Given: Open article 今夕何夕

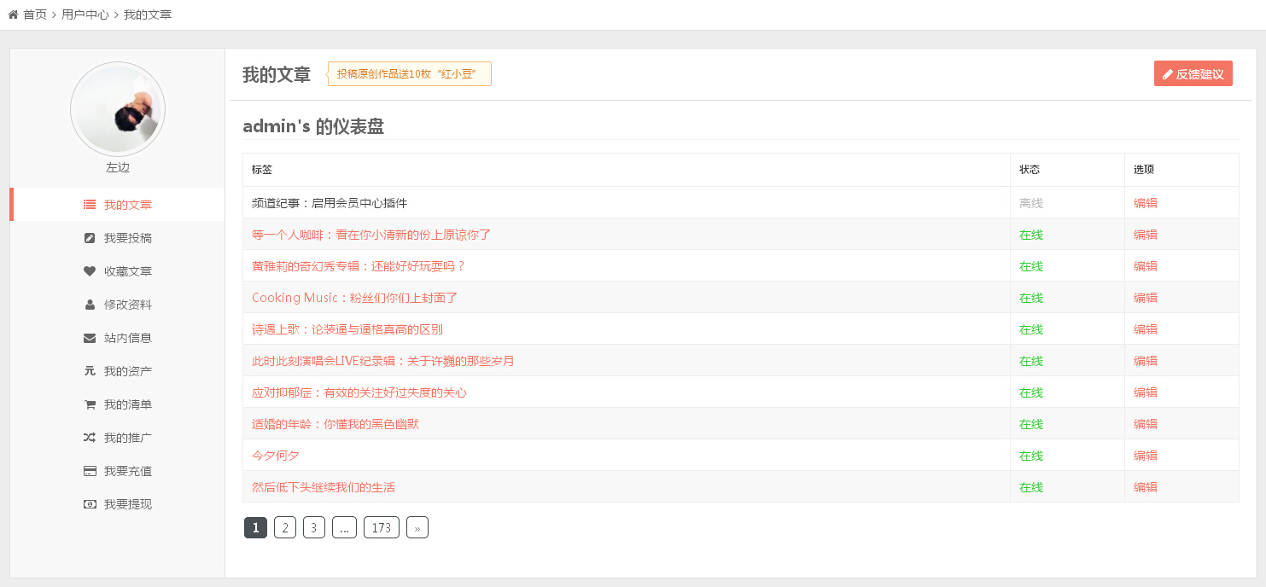Looking at the screenshot, I should click(x=276, y=456).
